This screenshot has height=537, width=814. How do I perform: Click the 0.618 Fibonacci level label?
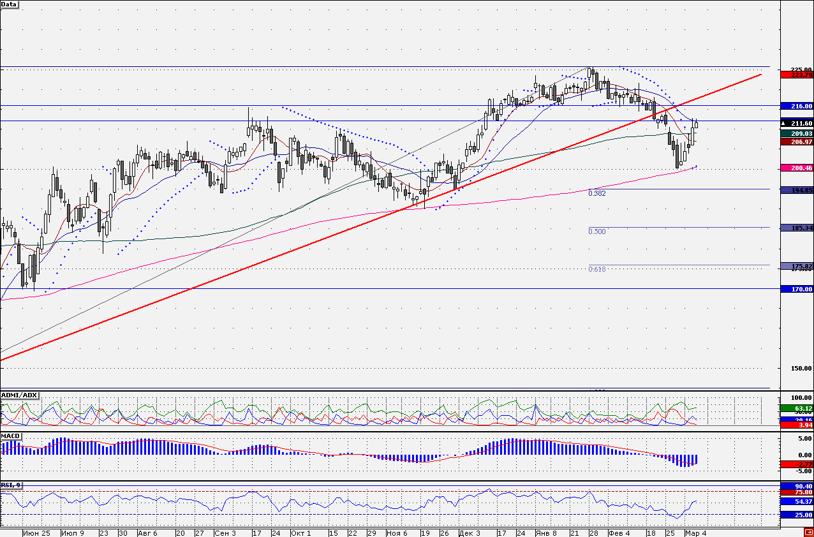(x=597, y=269)
